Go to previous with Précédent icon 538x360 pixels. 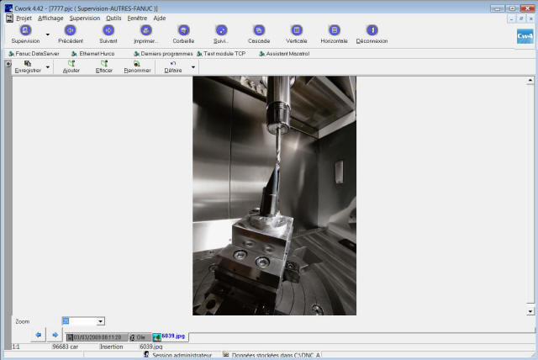(71, 30)
